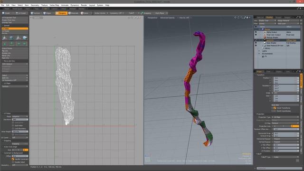304x171 pixels.
Task: Click perspective viewport zoom icon
Action: 241,18
